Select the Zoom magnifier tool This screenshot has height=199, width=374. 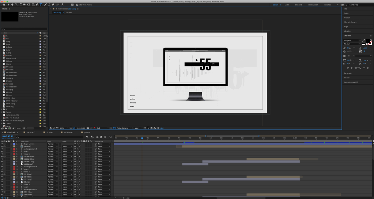(16, 5)
